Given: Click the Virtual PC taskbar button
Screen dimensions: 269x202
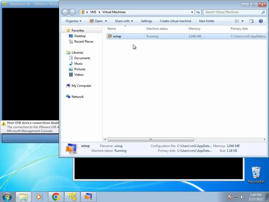Looking at the screenshot, I should coord(88,197).
